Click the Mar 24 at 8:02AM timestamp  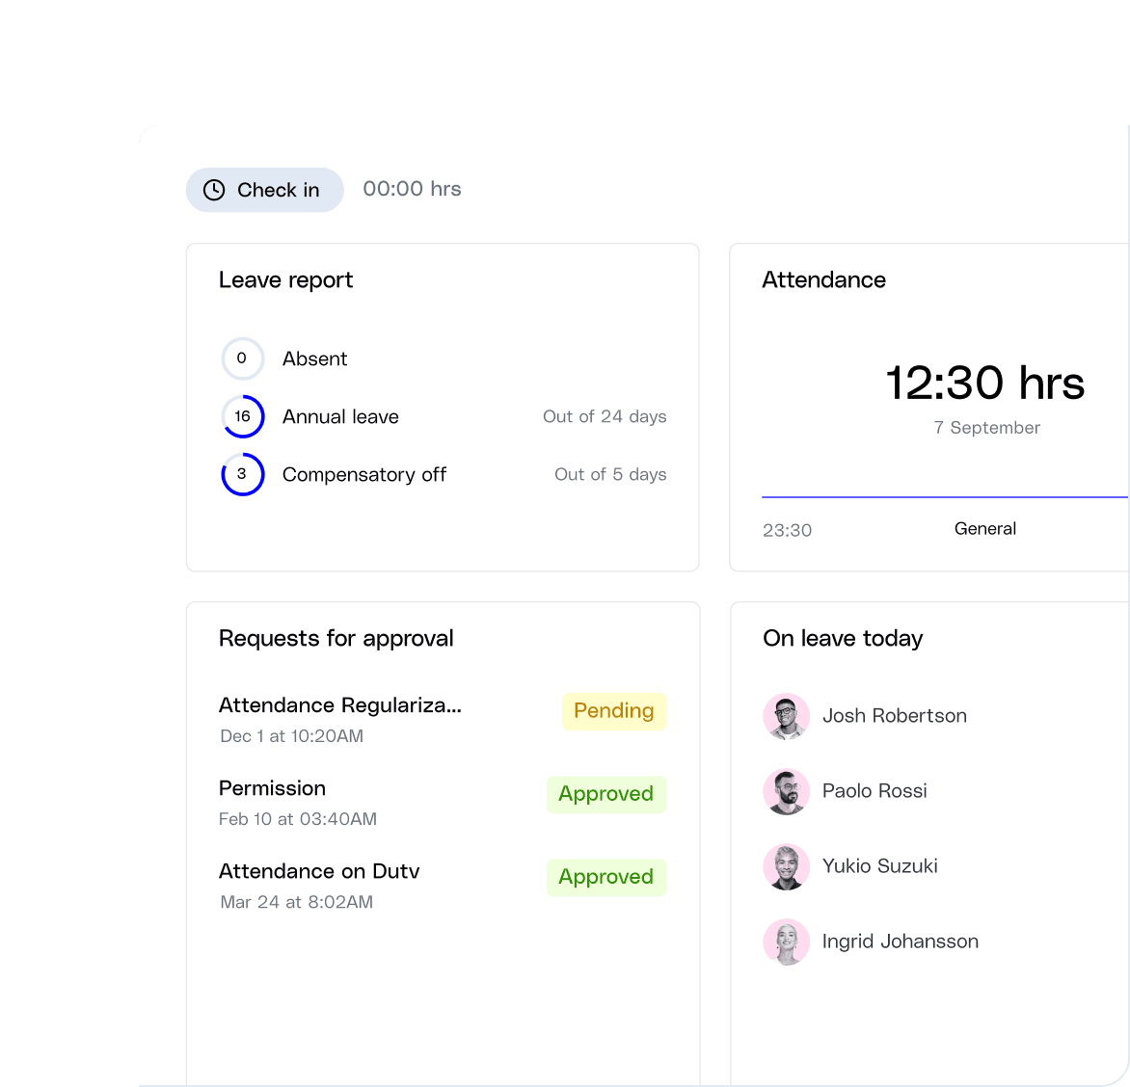(x=296, y=902)
